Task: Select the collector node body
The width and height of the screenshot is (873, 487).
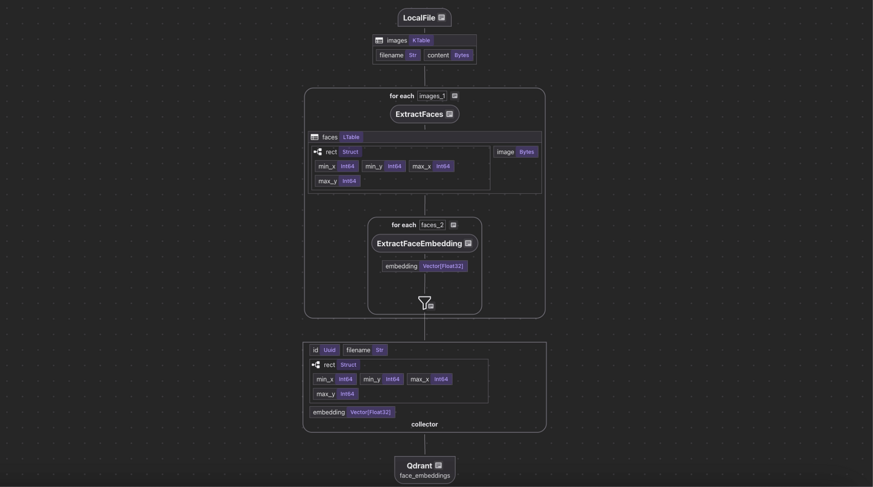Action: click(x=424, y=424)
